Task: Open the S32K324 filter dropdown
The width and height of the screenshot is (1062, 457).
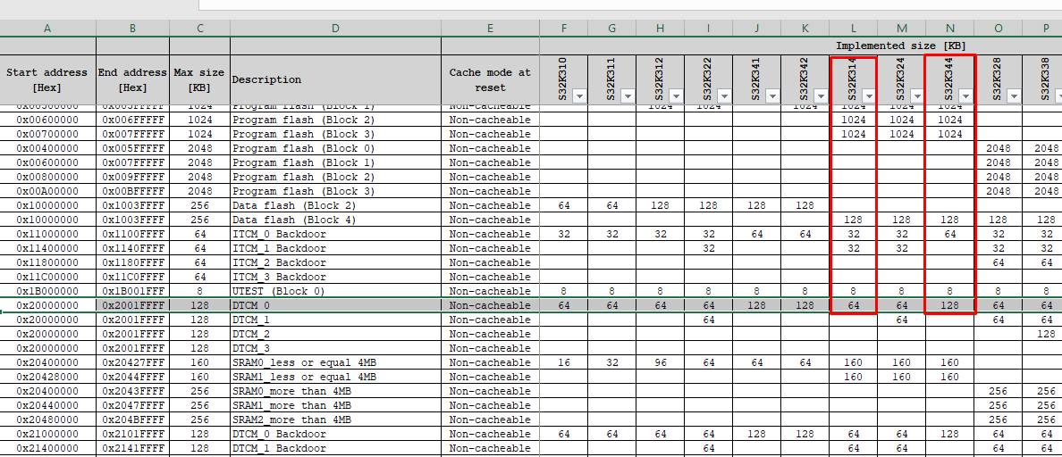Action: click(917, 96)
